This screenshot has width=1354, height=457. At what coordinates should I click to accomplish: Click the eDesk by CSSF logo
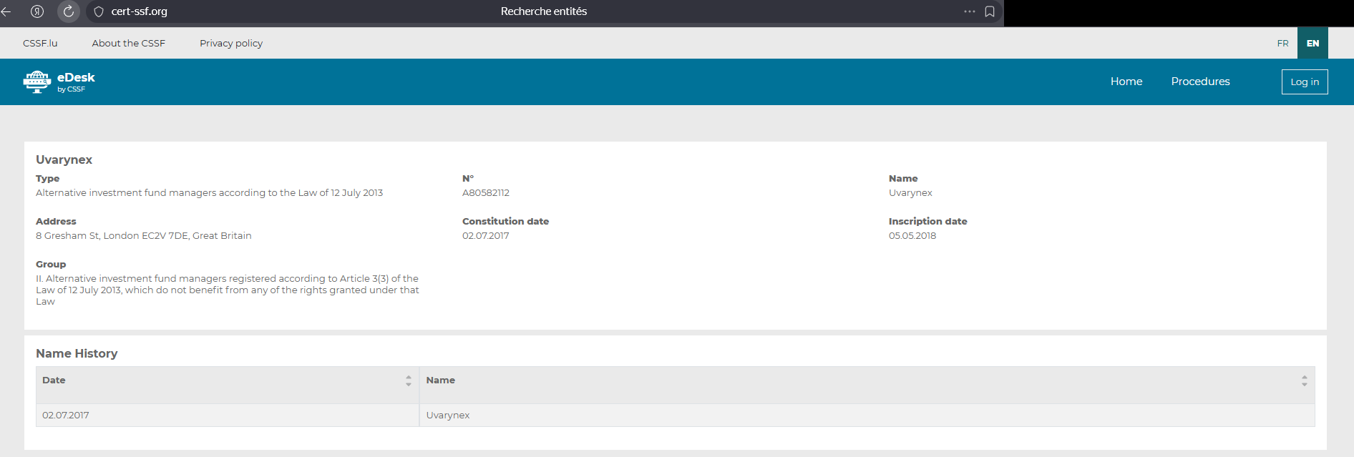[59, 82]
